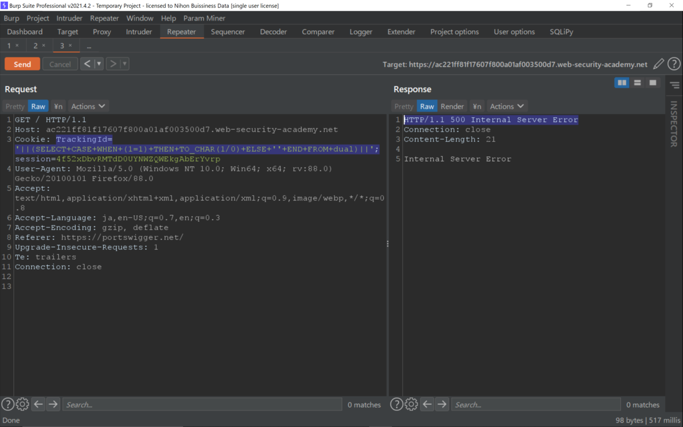Close Repeater tab 1
Viewport: 683px width, 427px height.
pyautogui.click(x=17, y=46)
